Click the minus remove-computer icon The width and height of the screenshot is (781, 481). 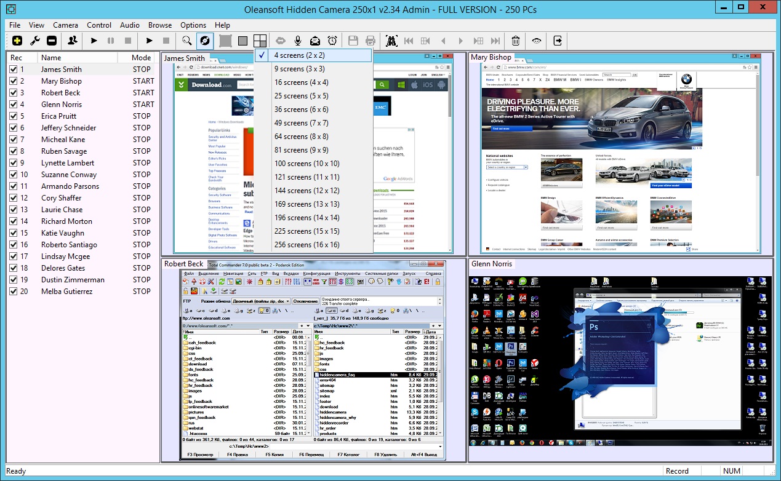pos(52,41)
